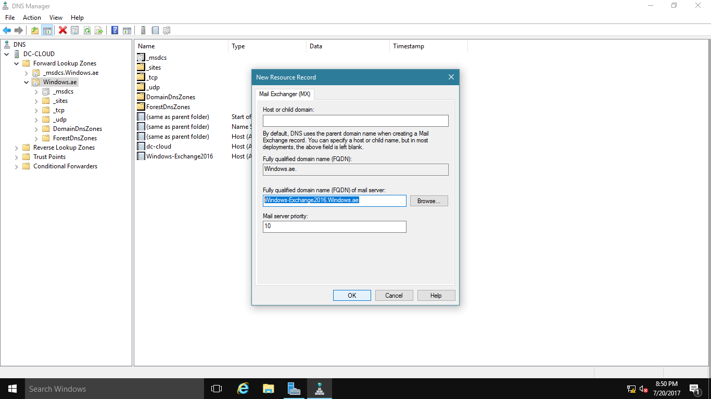Open Properties from the toolbar icon
This screenshot has width=711, height=399.
75,31
